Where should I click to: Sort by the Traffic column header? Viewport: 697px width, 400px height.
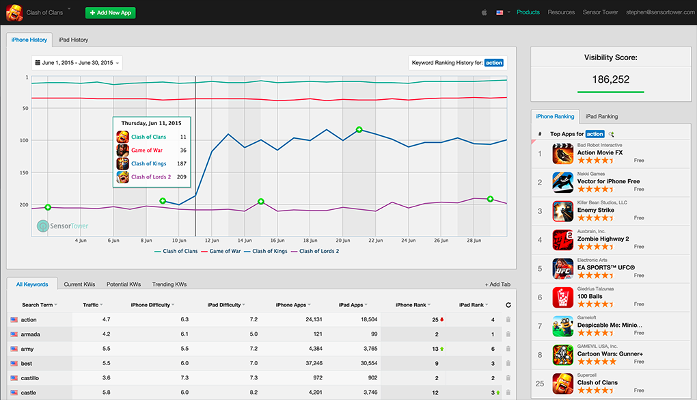click(92, 305)
